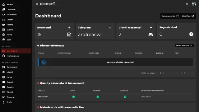Sort table by FINE column

pyautogui.click(x=177, y=53)
